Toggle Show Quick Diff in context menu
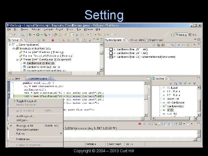The height and width of the screenshot is (156, 208). click(36, 126)
